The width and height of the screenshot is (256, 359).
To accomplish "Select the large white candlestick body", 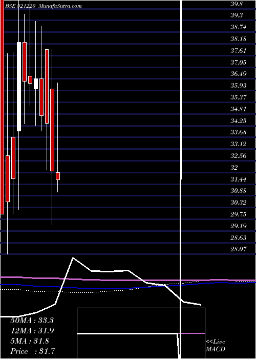I will [19, 87].
